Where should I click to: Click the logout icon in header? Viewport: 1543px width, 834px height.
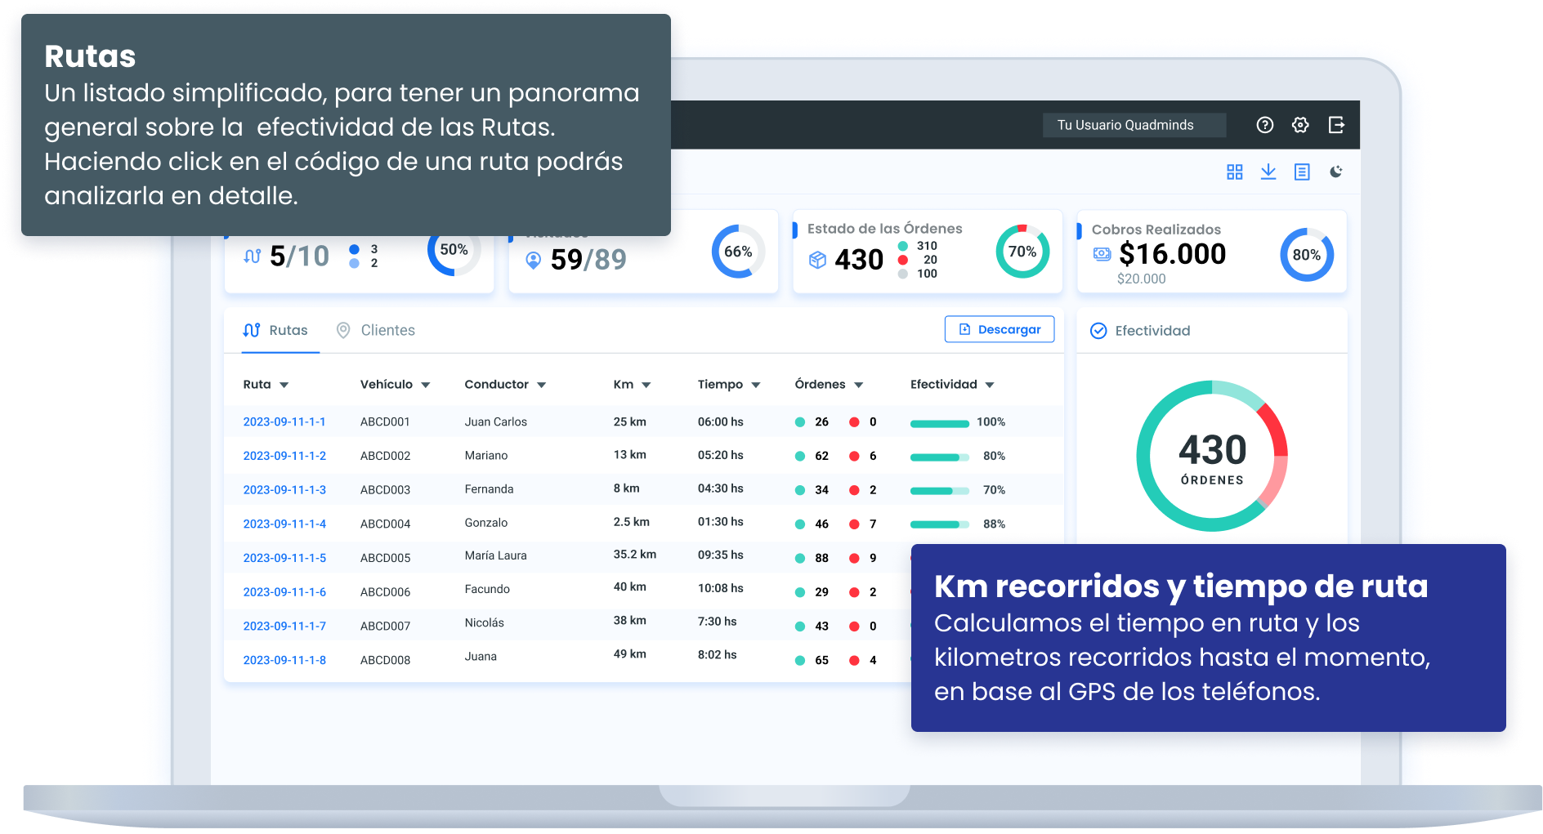click(1336, 125)
